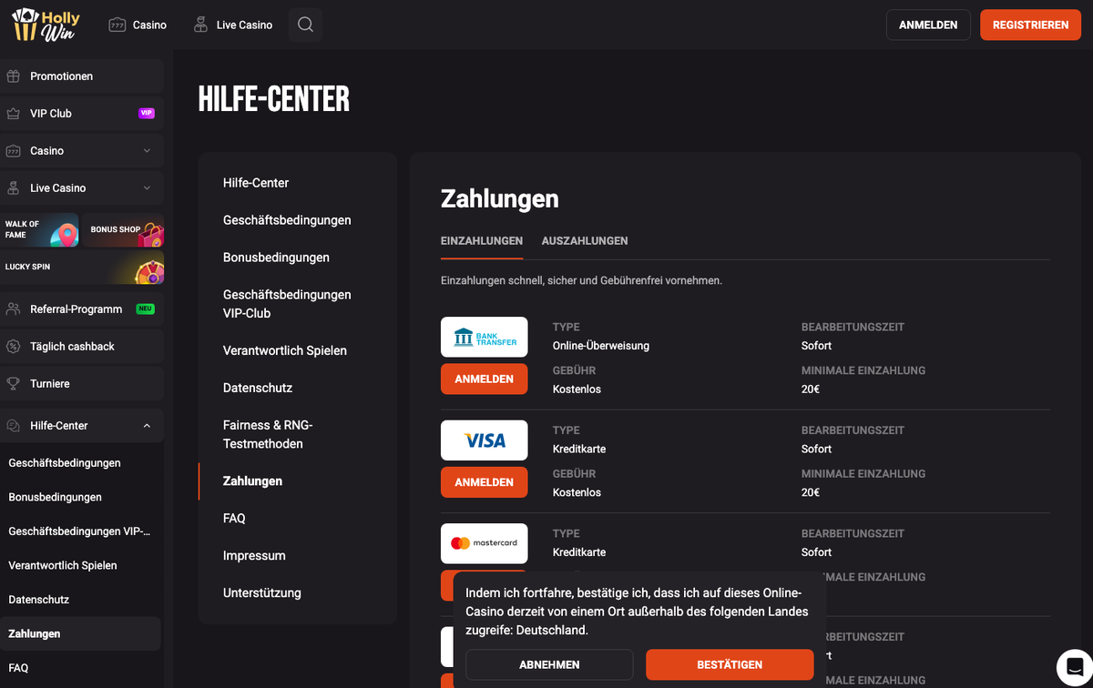The height and width of the screenshot is (688, 1093).
Task: Select Verantwortlich Spielen in left sidebar
Action: 63,565
